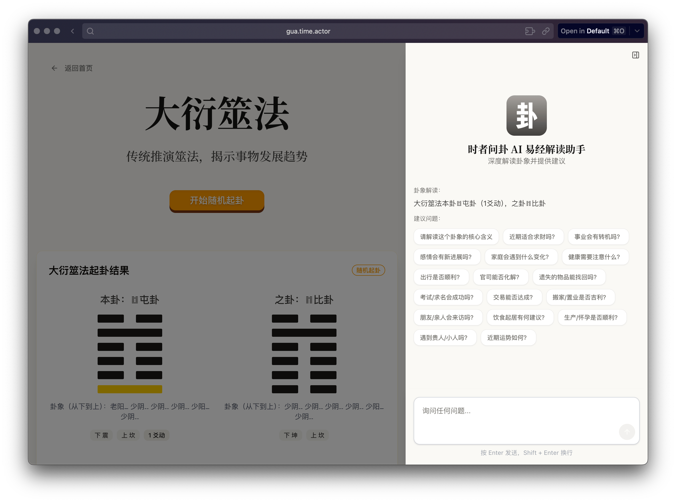Image resolution: width=676 pixels, height=502 pixels.
Task: Tap the 生产/怀孕是否顺利? chip
Action: point(592,317)
